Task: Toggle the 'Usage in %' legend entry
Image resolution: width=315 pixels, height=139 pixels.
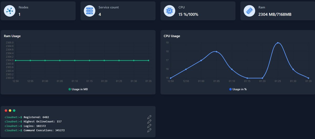Action: (238, 89)
